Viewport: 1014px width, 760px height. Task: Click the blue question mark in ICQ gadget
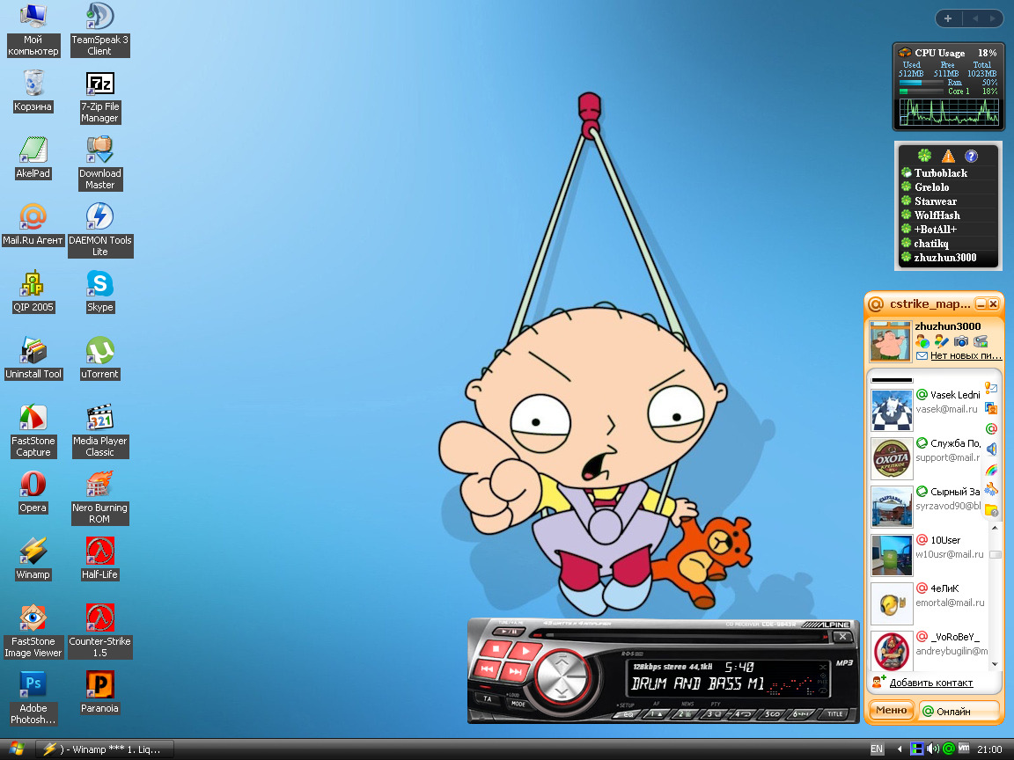click(x=971, y=156)
